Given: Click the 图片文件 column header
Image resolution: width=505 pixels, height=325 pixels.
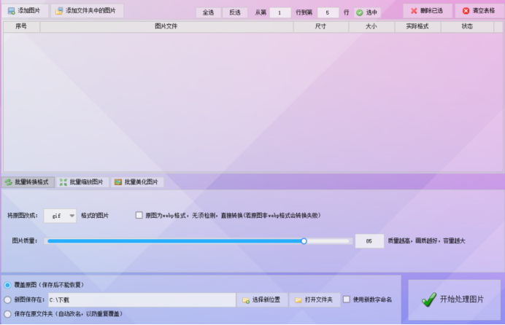Looking at the screenshot, I should 166,26.
